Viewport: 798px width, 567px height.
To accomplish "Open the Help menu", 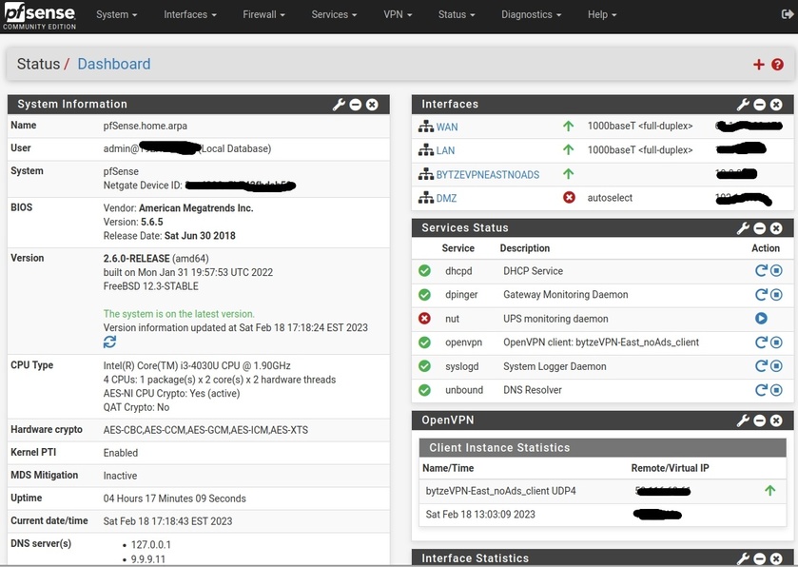I will pyautogui.click(x=602, y=15).
